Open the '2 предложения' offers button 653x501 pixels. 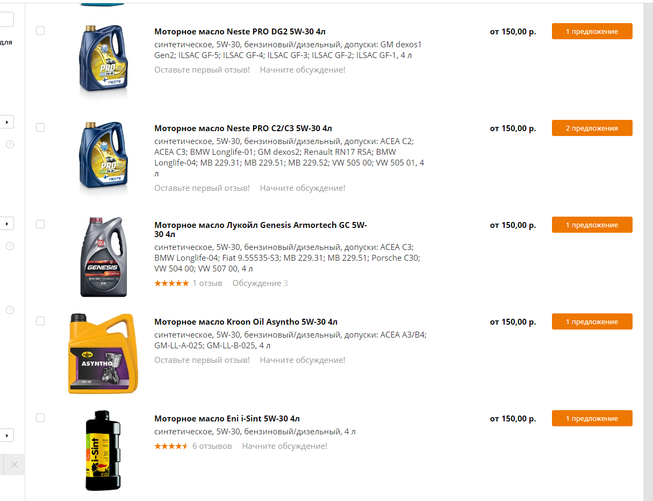(x=592, y=128)
